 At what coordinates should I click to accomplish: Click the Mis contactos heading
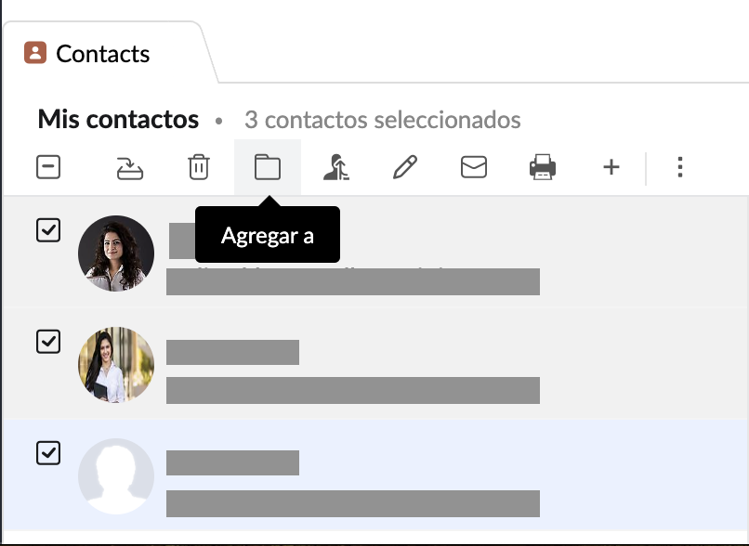pos(118,119)
